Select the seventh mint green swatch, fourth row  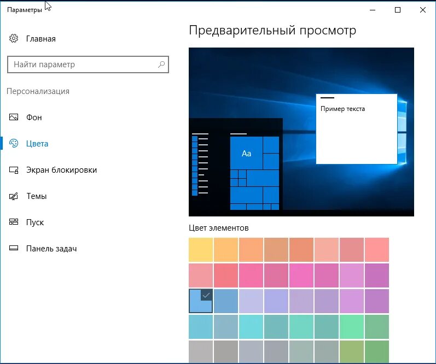tap(352, 327)
